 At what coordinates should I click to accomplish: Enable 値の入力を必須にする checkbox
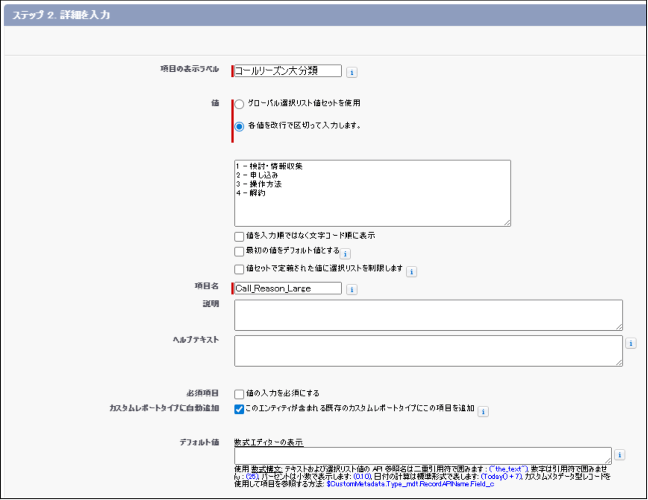pos(239,394)
